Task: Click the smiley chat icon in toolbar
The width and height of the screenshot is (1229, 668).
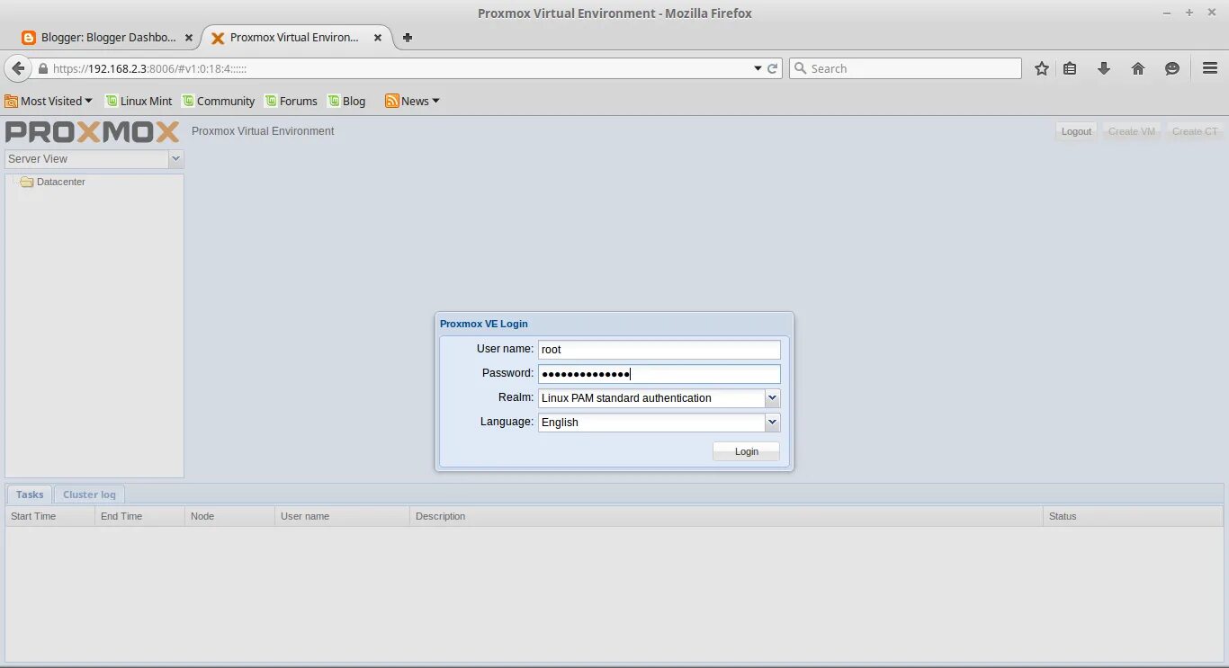Action: pyautogui.click(x=1172, y=68)
